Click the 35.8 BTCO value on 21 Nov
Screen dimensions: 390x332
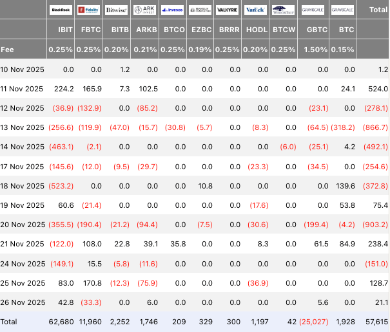coord(178,244)
